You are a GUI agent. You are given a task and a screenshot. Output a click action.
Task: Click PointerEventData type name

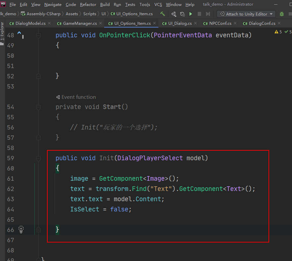click(183, 35)
